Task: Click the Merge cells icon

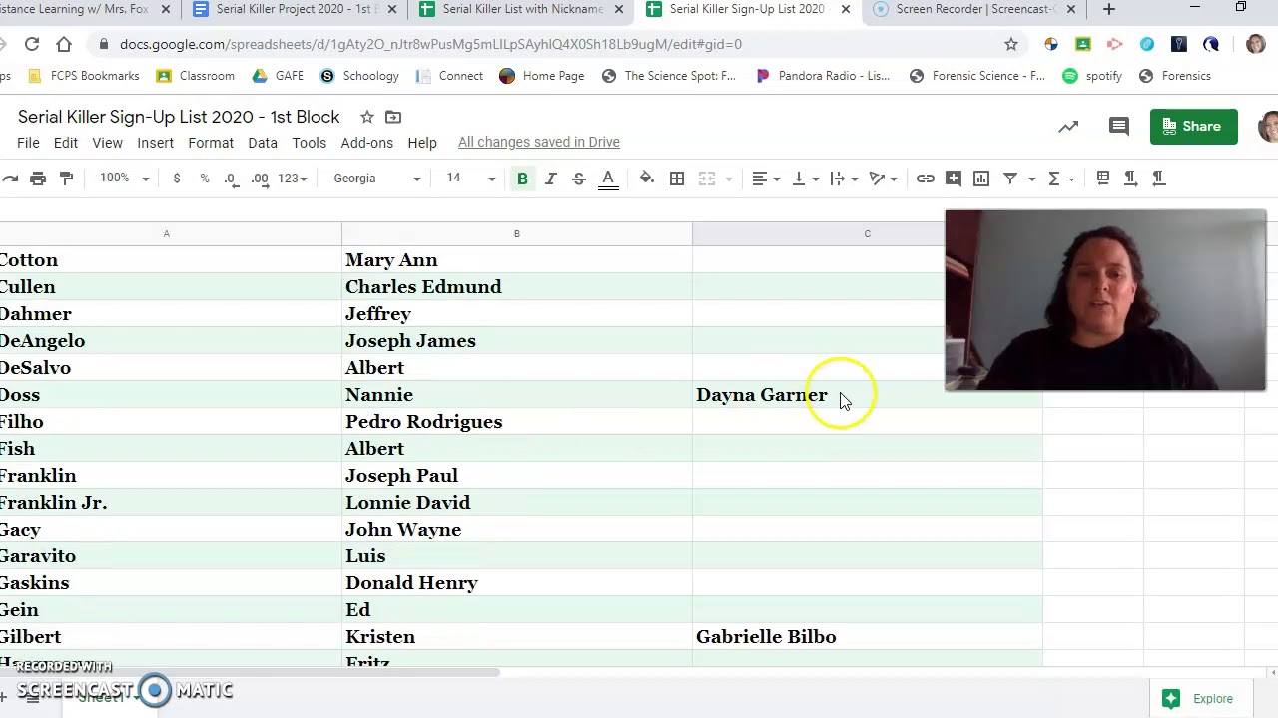Action: tap(707, 179)
